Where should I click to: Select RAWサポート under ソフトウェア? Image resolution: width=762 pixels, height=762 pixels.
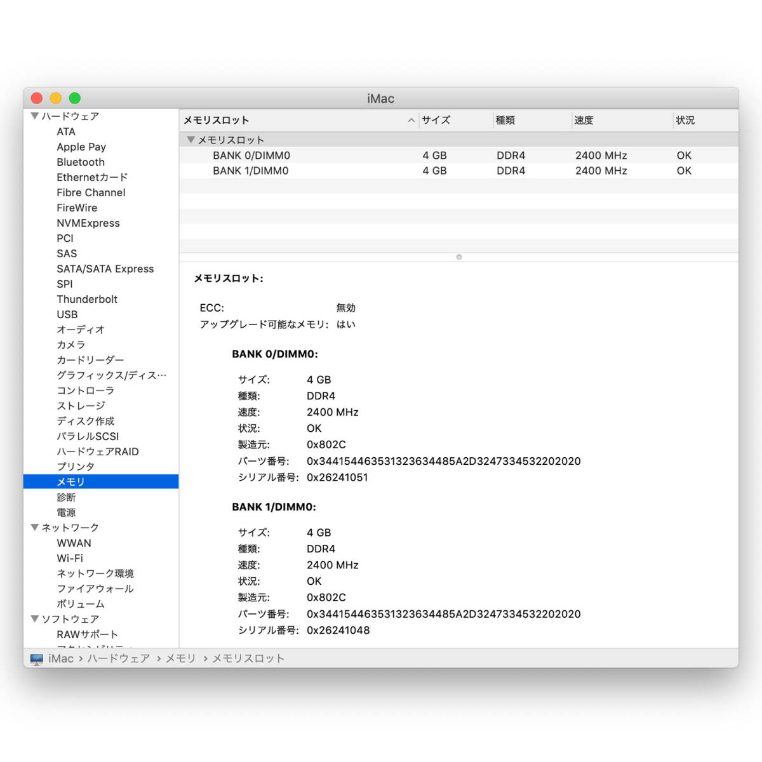coord(88,634)
